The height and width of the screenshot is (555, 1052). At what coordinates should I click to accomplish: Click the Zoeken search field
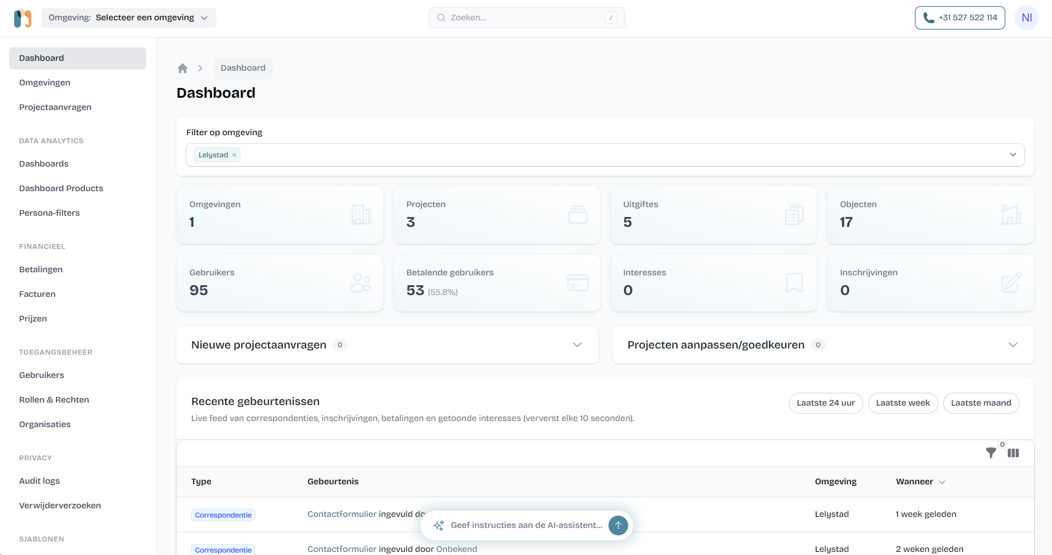click(527, 18)
